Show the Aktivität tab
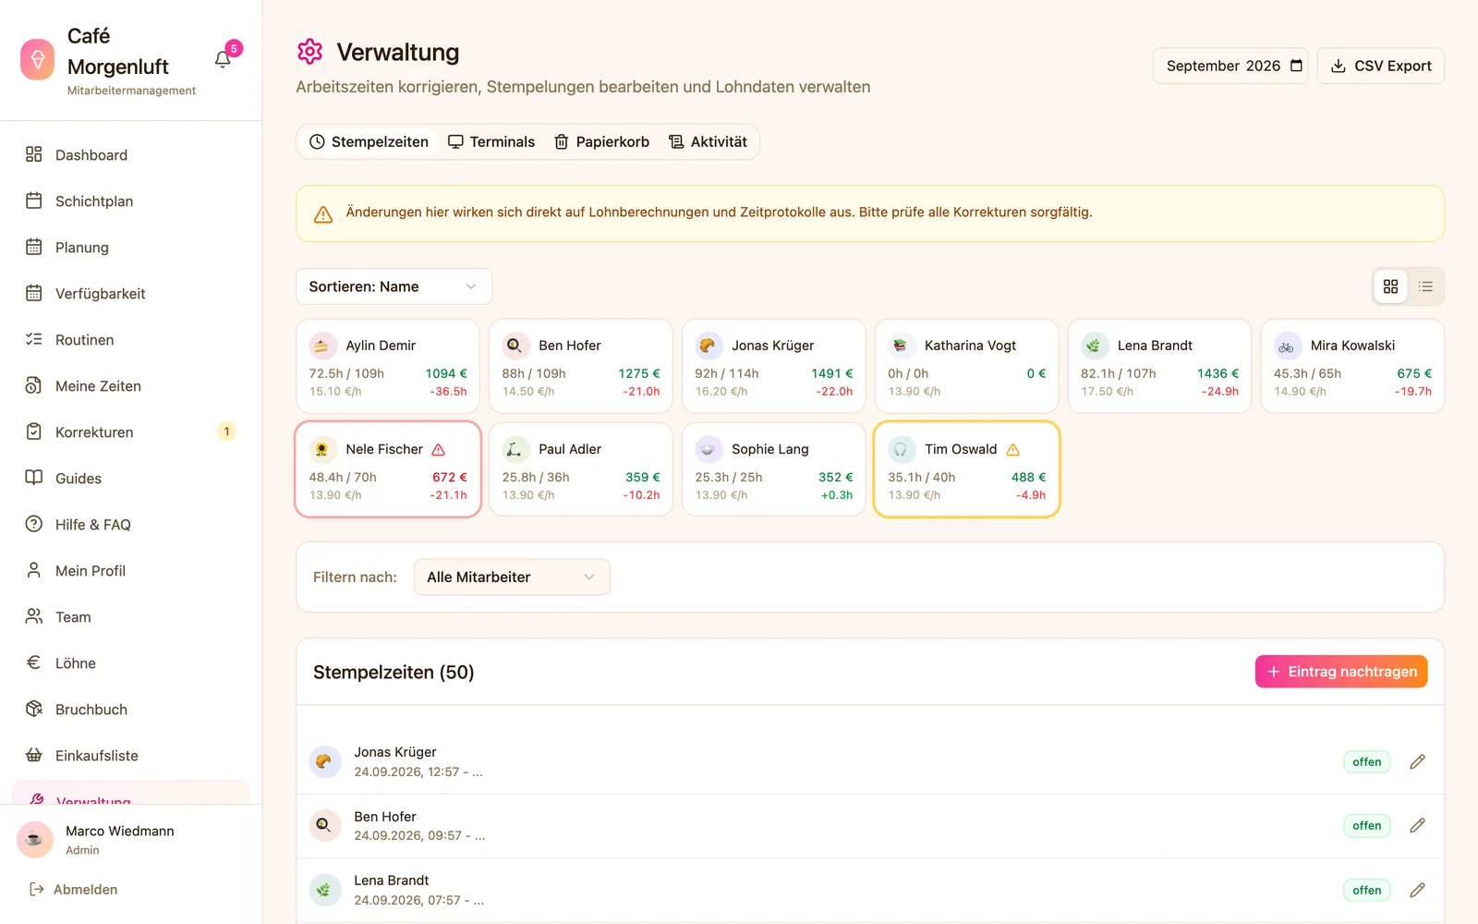The image size is (1478, 924). [x=708, y=141]
